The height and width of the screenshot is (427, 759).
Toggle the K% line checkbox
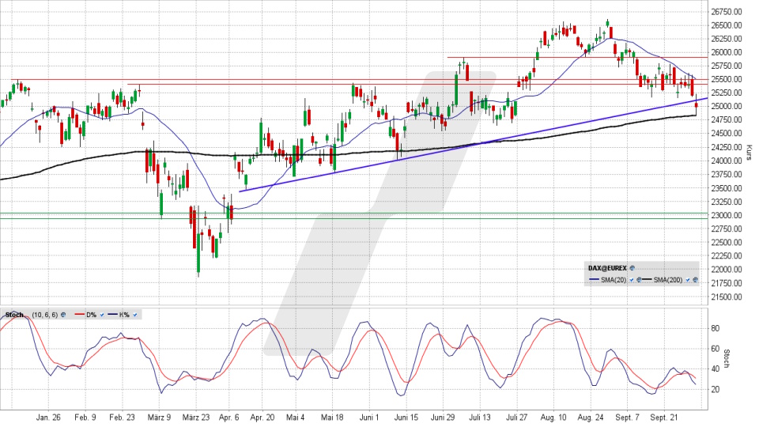click(x=135, y=315)
